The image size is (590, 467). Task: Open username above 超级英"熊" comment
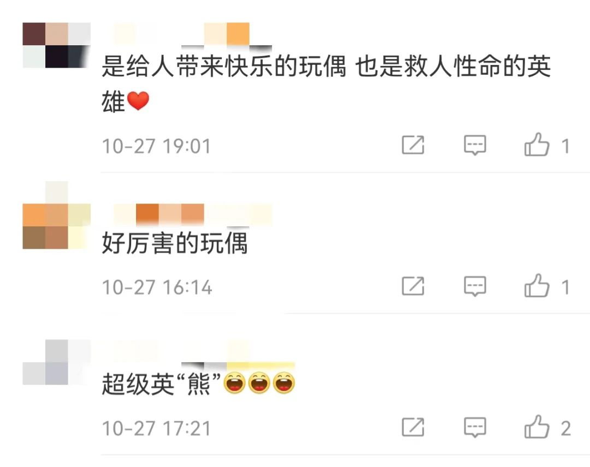(x=204, y=353)
